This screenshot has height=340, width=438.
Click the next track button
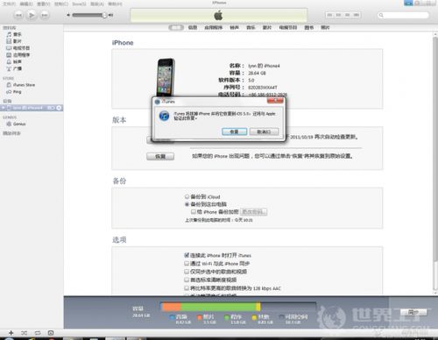click(x=45, y=15)
